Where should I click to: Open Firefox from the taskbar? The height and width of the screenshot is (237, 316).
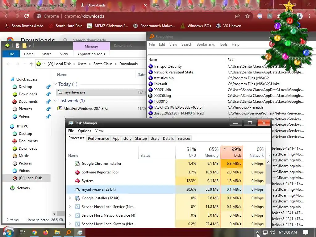(x=46, y=232)
